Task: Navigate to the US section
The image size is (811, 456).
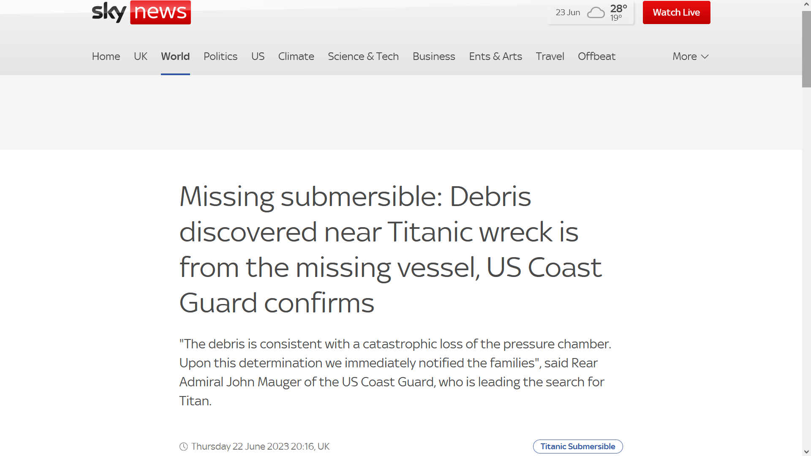Action: (x=258, y=57)
